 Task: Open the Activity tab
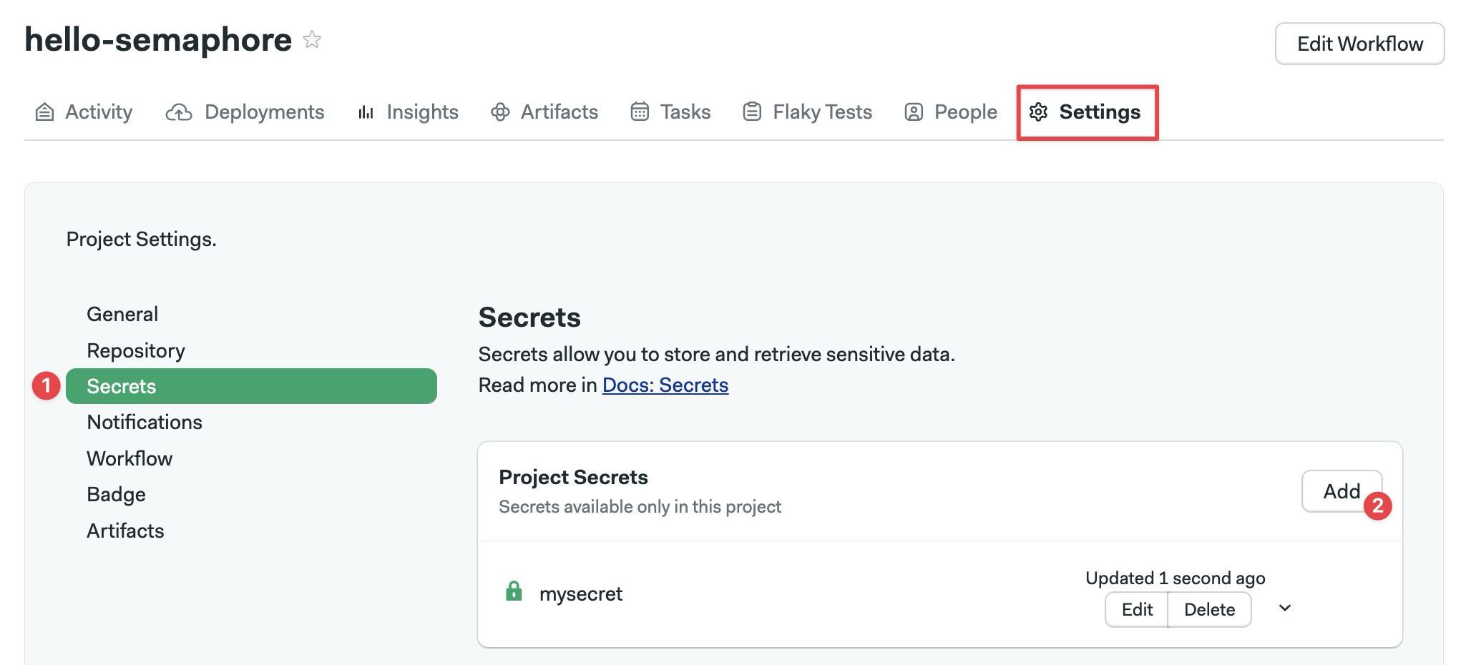pos(84,112)
